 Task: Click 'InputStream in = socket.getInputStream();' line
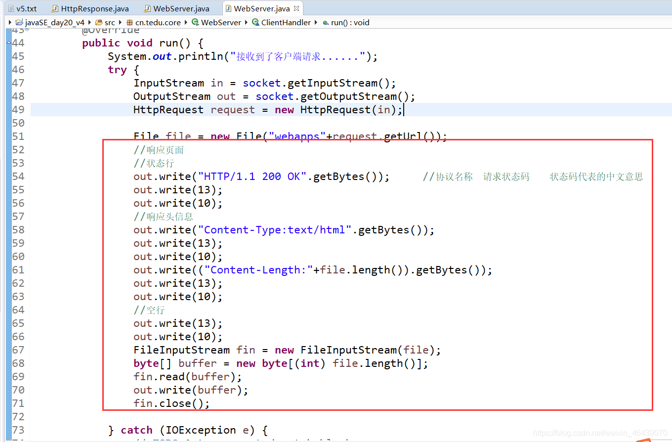point(264,83)
